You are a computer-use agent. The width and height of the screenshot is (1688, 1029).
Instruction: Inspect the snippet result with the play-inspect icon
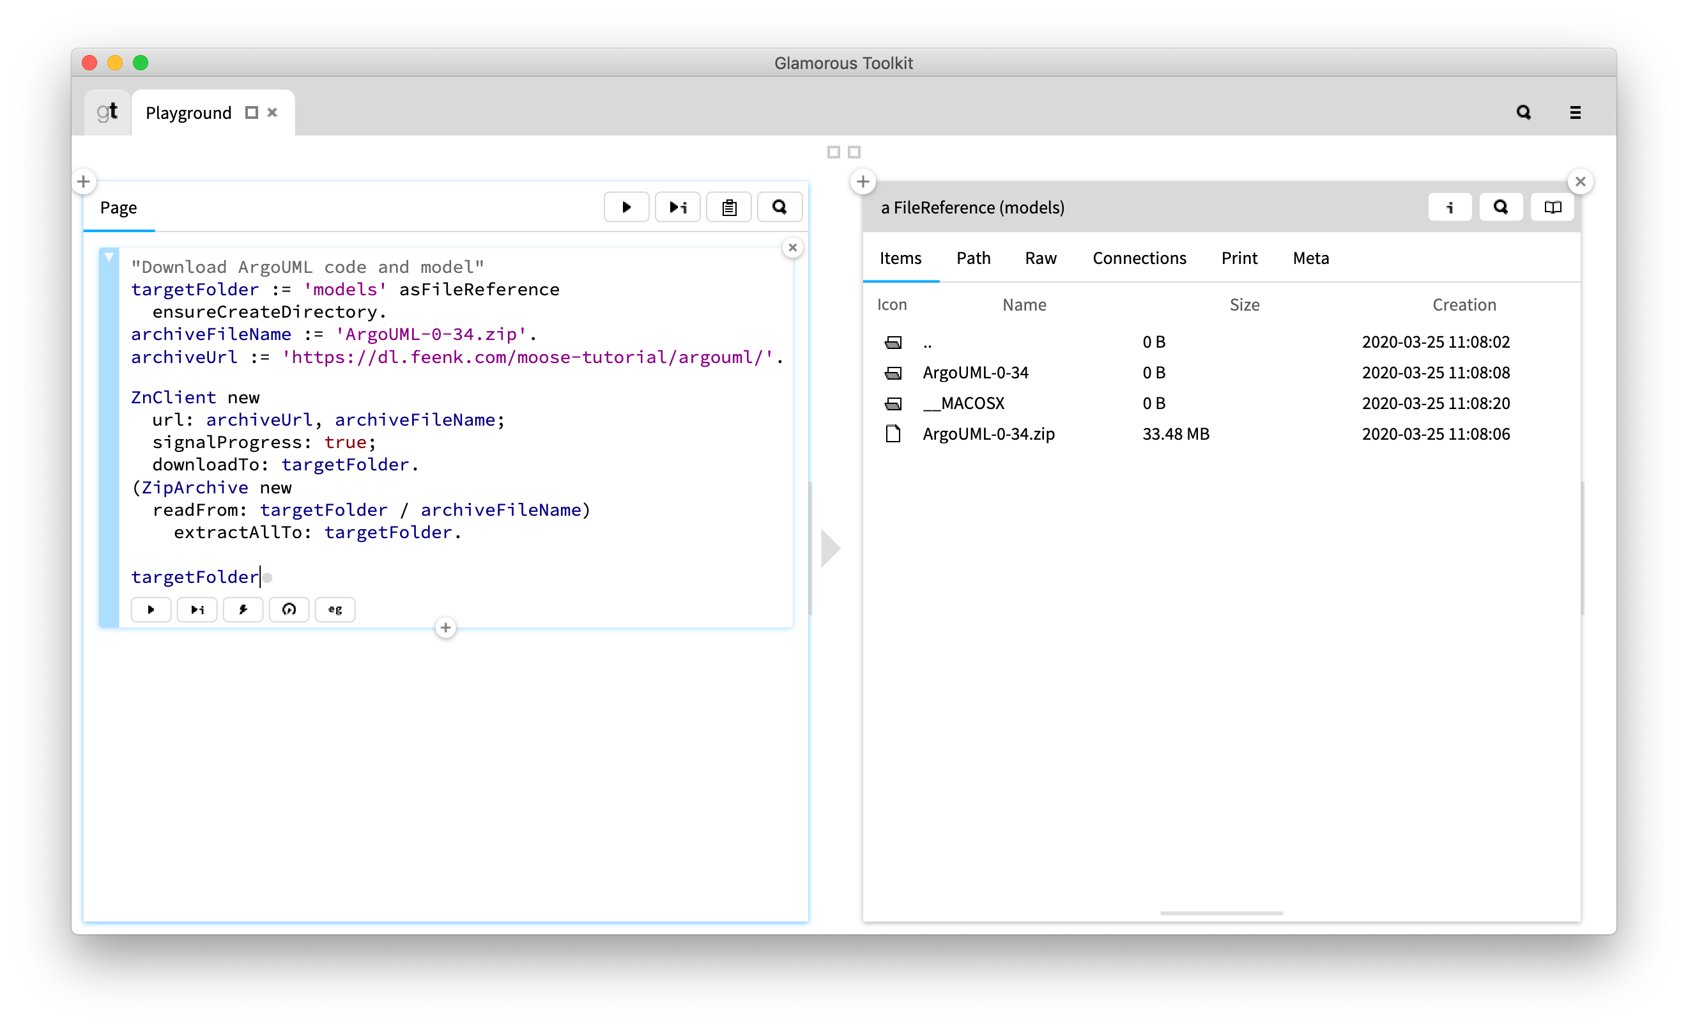(x=197, y=609)
